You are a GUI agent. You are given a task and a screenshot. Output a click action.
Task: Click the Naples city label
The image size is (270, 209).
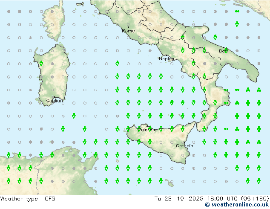pos(167,59)
